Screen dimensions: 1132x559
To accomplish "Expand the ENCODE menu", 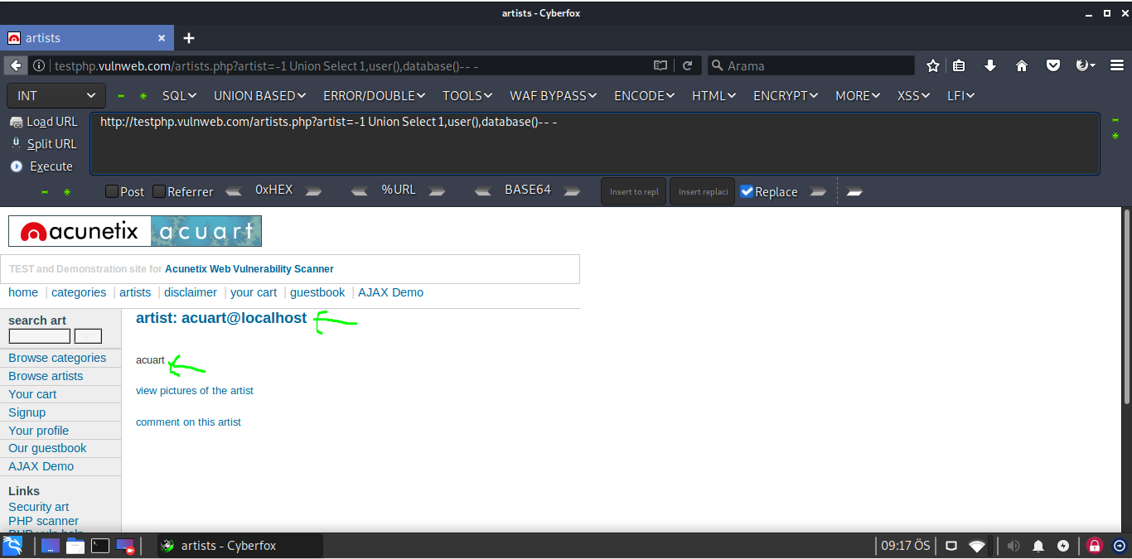I will click(644, 96).
